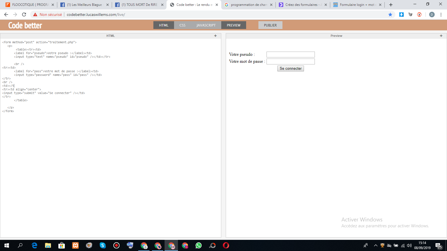
Task: Click the Non sécurisé warning icon
Action: 35,15
